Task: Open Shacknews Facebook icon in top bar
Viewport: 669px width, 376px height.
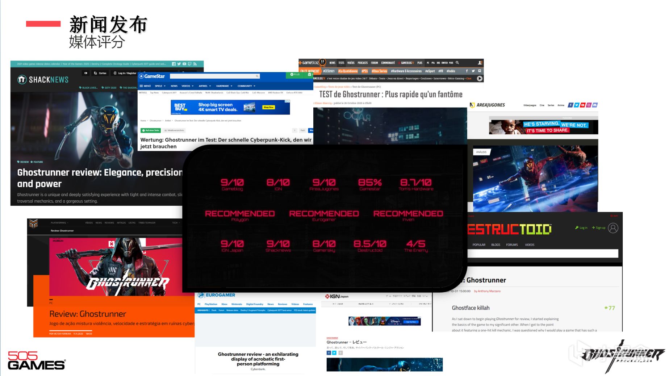Action: tap(174, 64)
